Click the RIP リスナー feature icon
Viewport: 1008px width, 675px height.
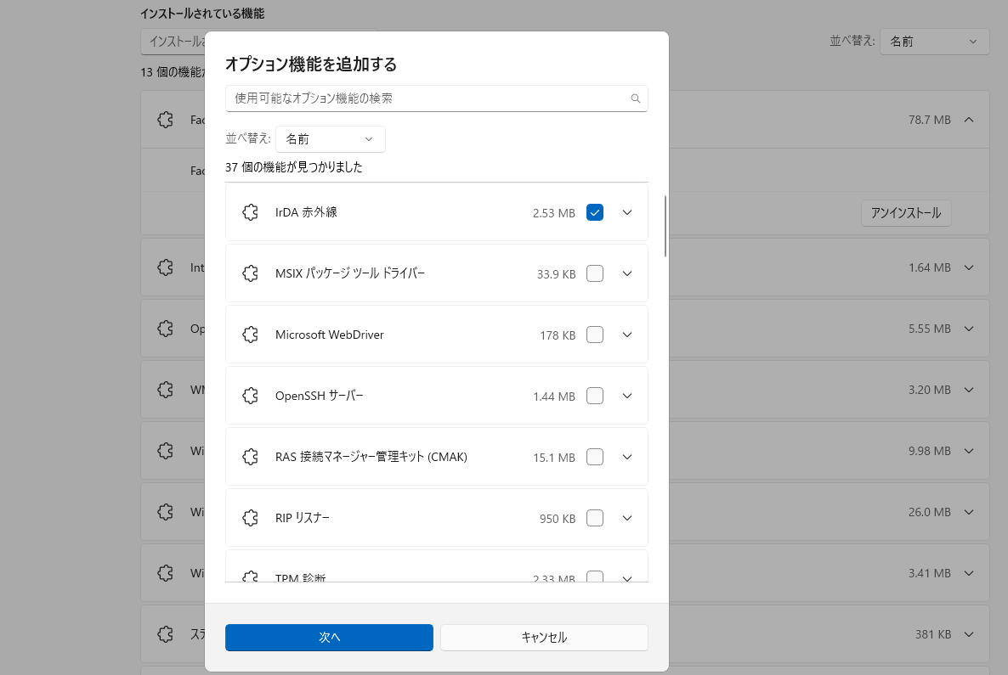coord(250,518)
